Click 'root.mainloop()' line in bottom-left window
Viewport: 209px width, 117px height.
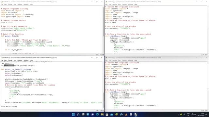pyautogui.click(x=9, y=106)
